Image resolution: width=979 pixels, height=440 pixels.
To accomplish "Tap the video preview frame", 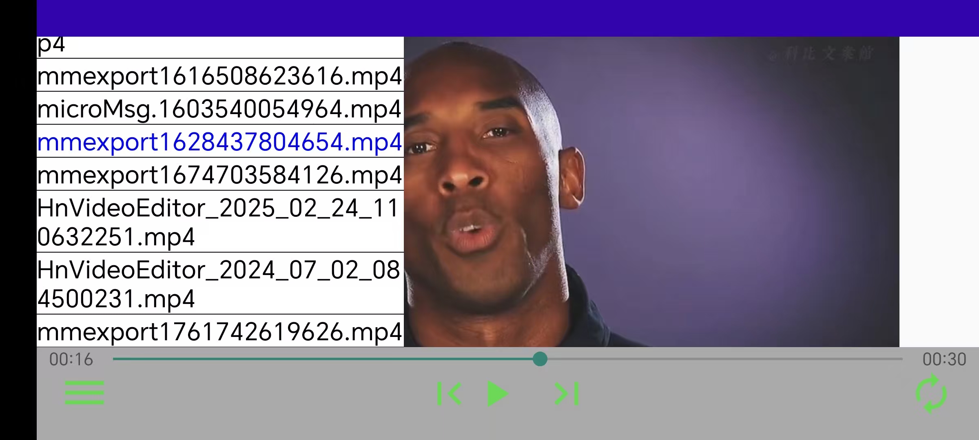I will [651, 191].
